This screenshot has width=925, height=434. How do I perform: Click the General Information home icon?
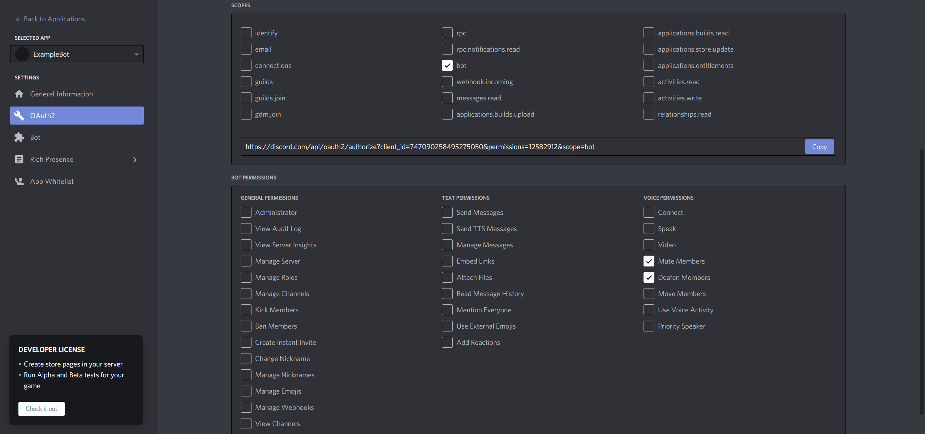point(19,94)
